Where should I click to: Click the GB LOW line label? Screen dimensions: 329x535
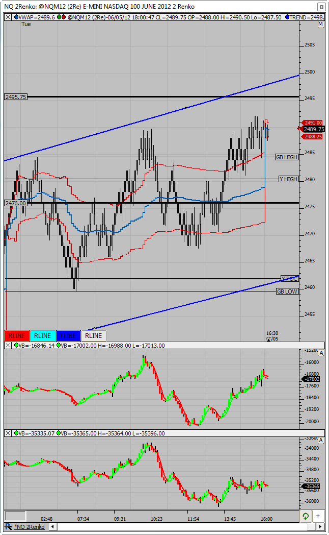pyautogui.click(x=287, y=291)
